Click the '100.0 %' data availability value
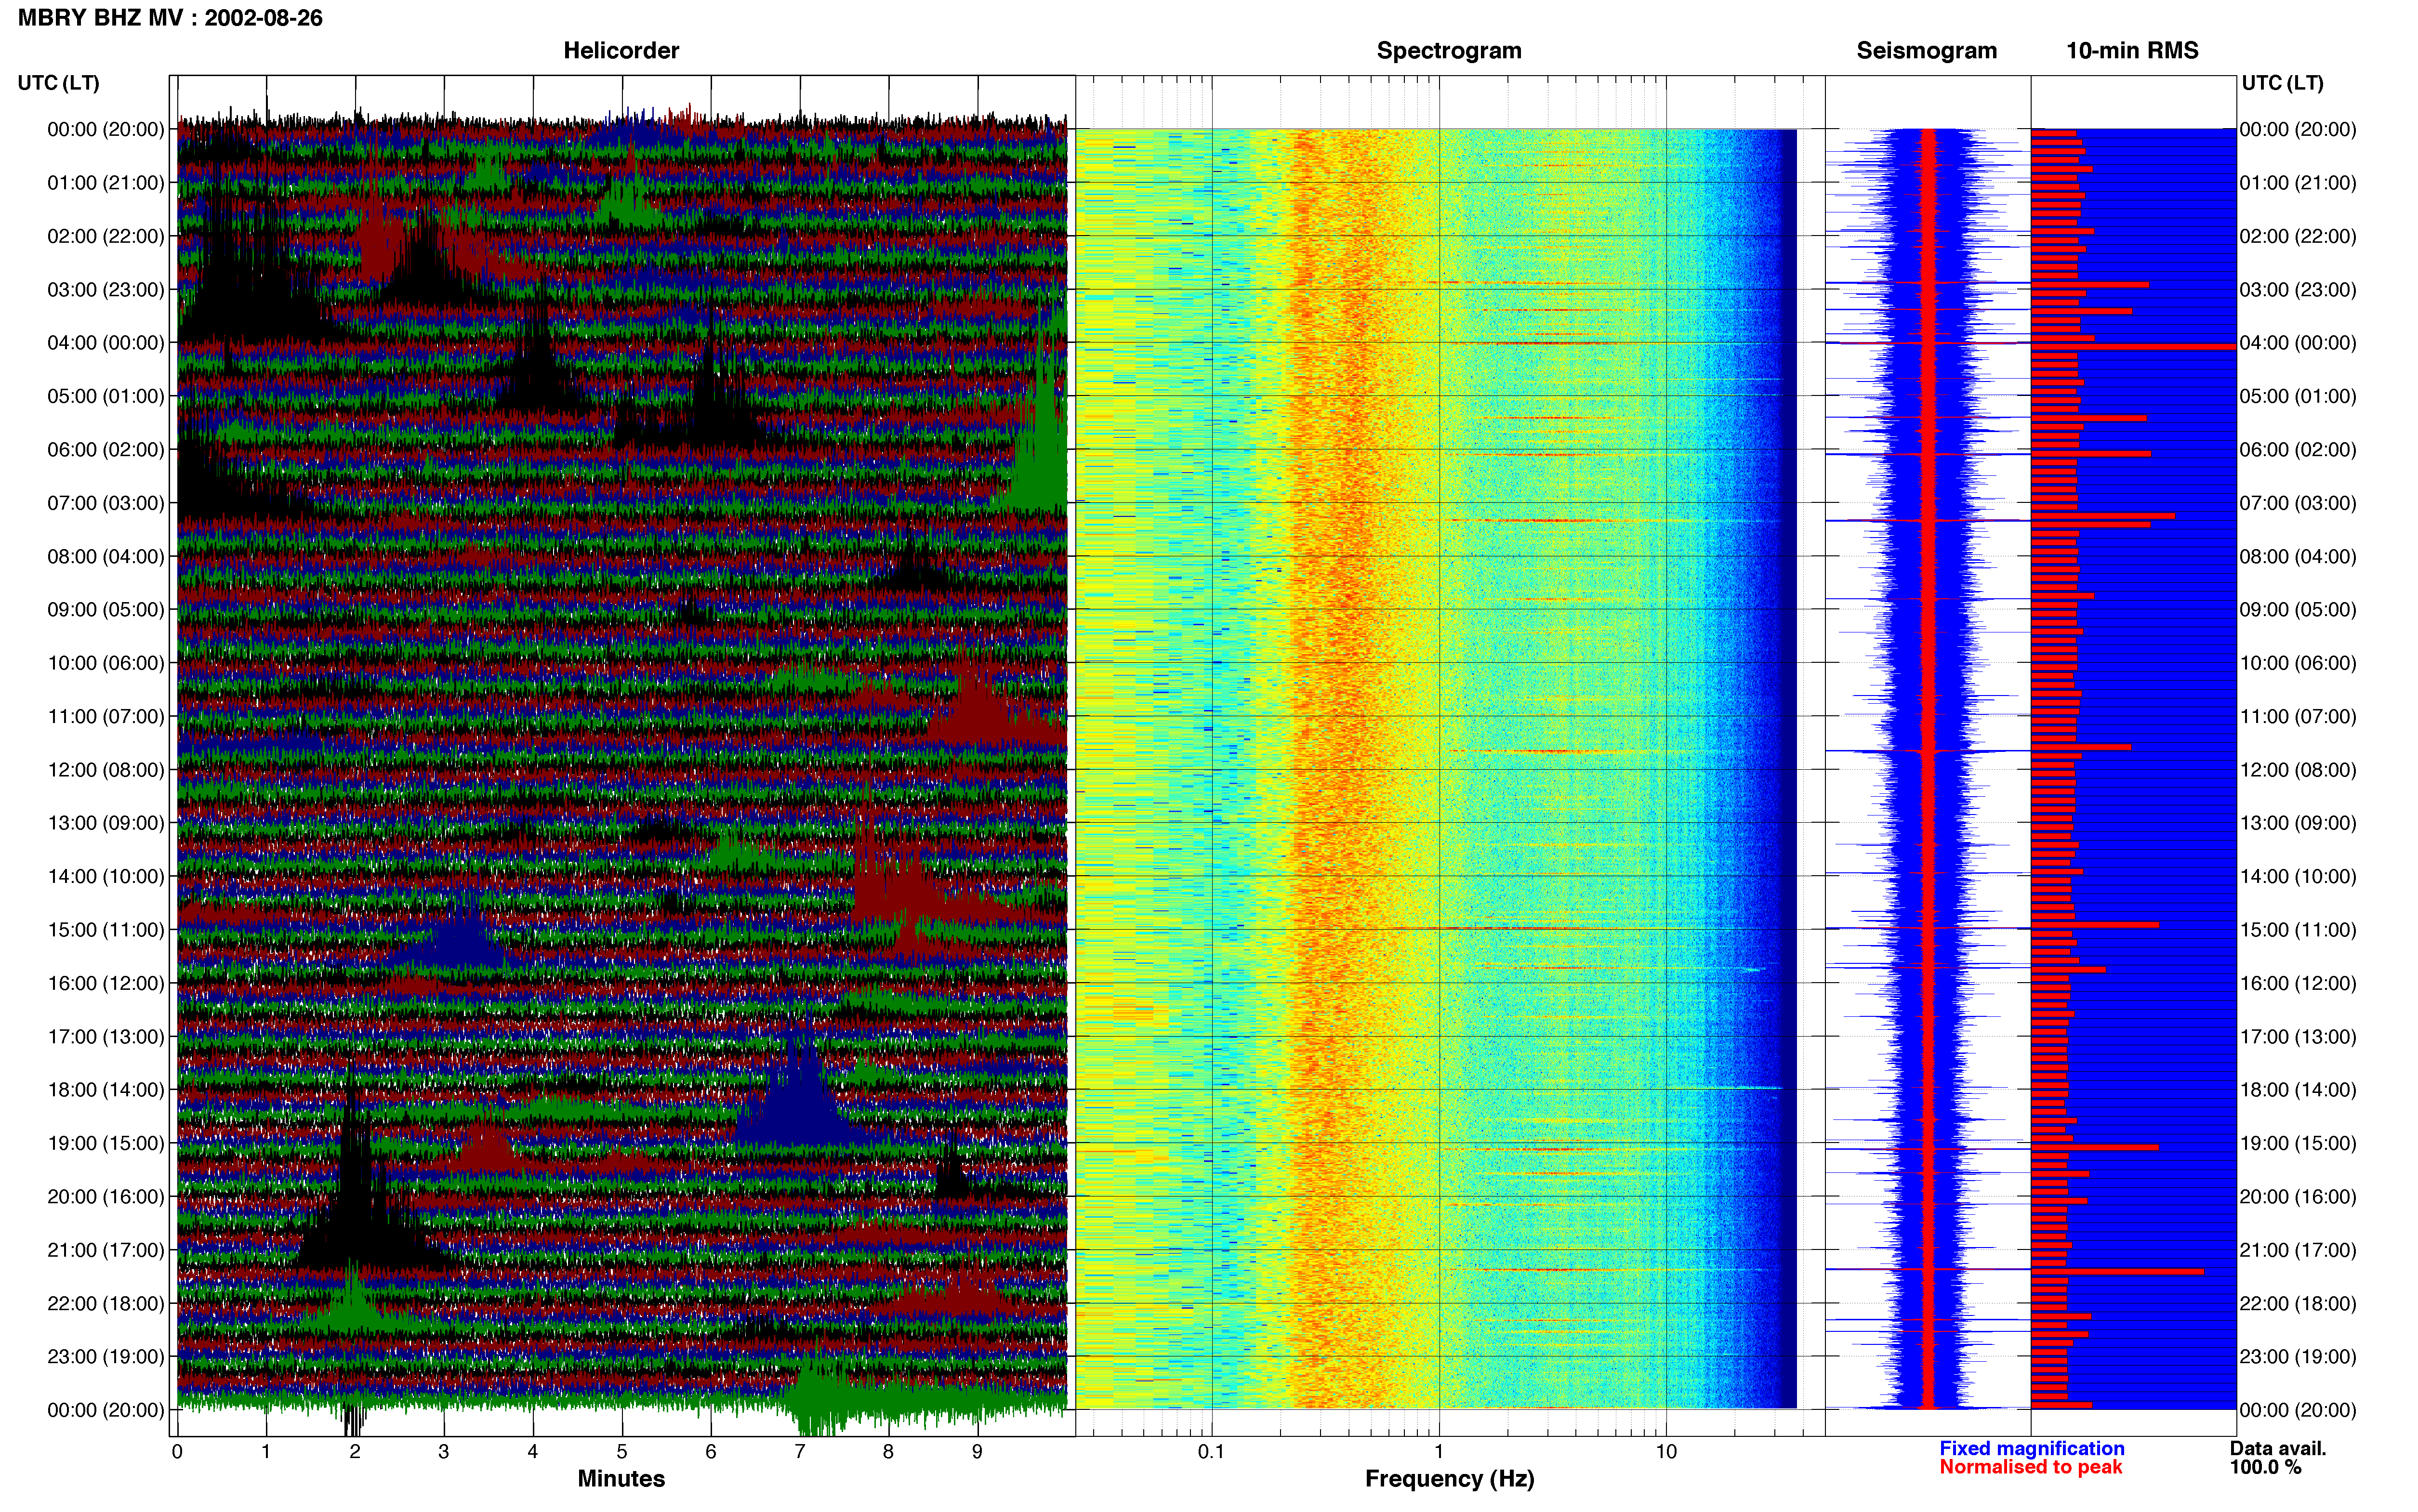 click(x=2265, y=1467)
